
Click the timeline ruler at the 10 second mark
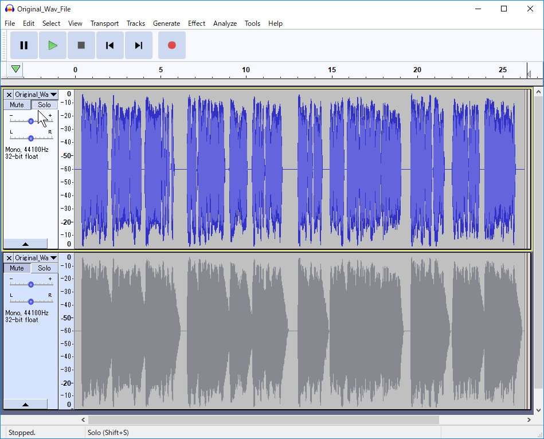point(246,70)
